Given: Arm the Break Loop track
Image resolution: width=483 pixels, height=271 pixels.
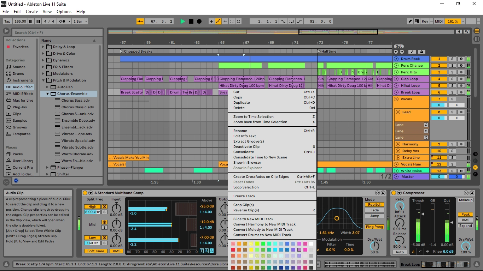Looking at the screenshot, I should click(461, 92).
